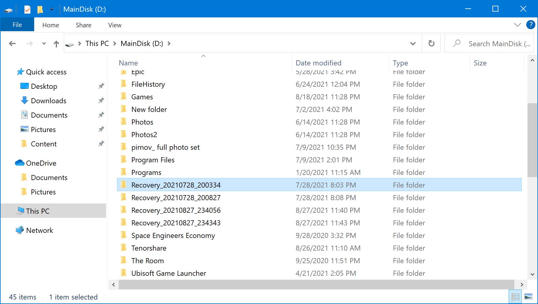The image size is (538, 304).
Task: Click the horizontal scrollbar left arrow
Action: [113, 284]
